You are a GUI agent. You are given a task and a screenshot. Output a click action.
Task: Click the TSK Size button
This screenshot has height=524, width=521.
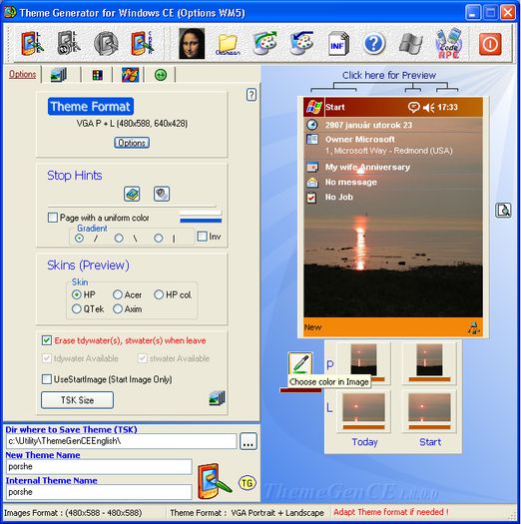click(x=77, y=400)
